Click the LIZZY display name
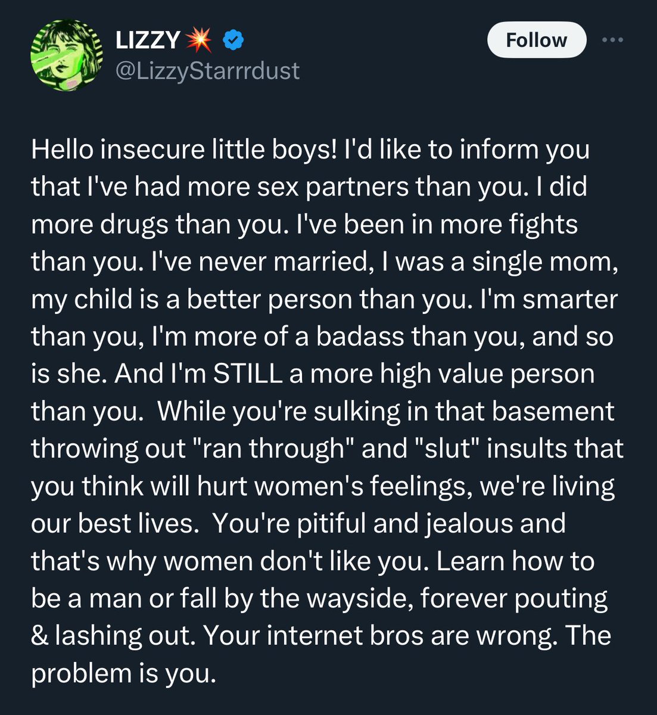 147,41
